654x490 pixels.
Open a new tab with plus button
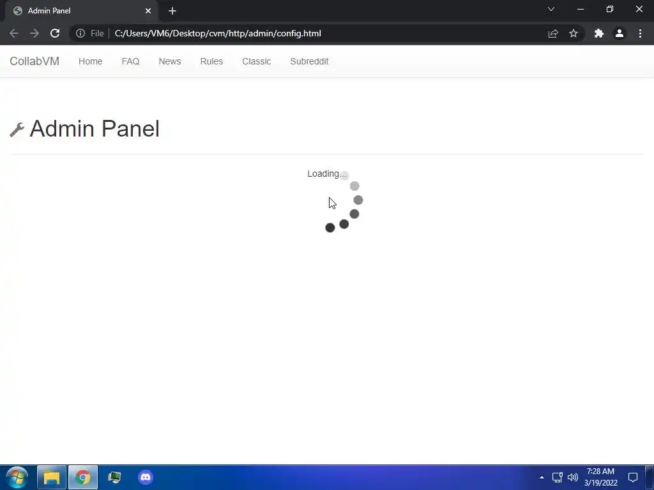pyautogui.click(x=172, y=11)
